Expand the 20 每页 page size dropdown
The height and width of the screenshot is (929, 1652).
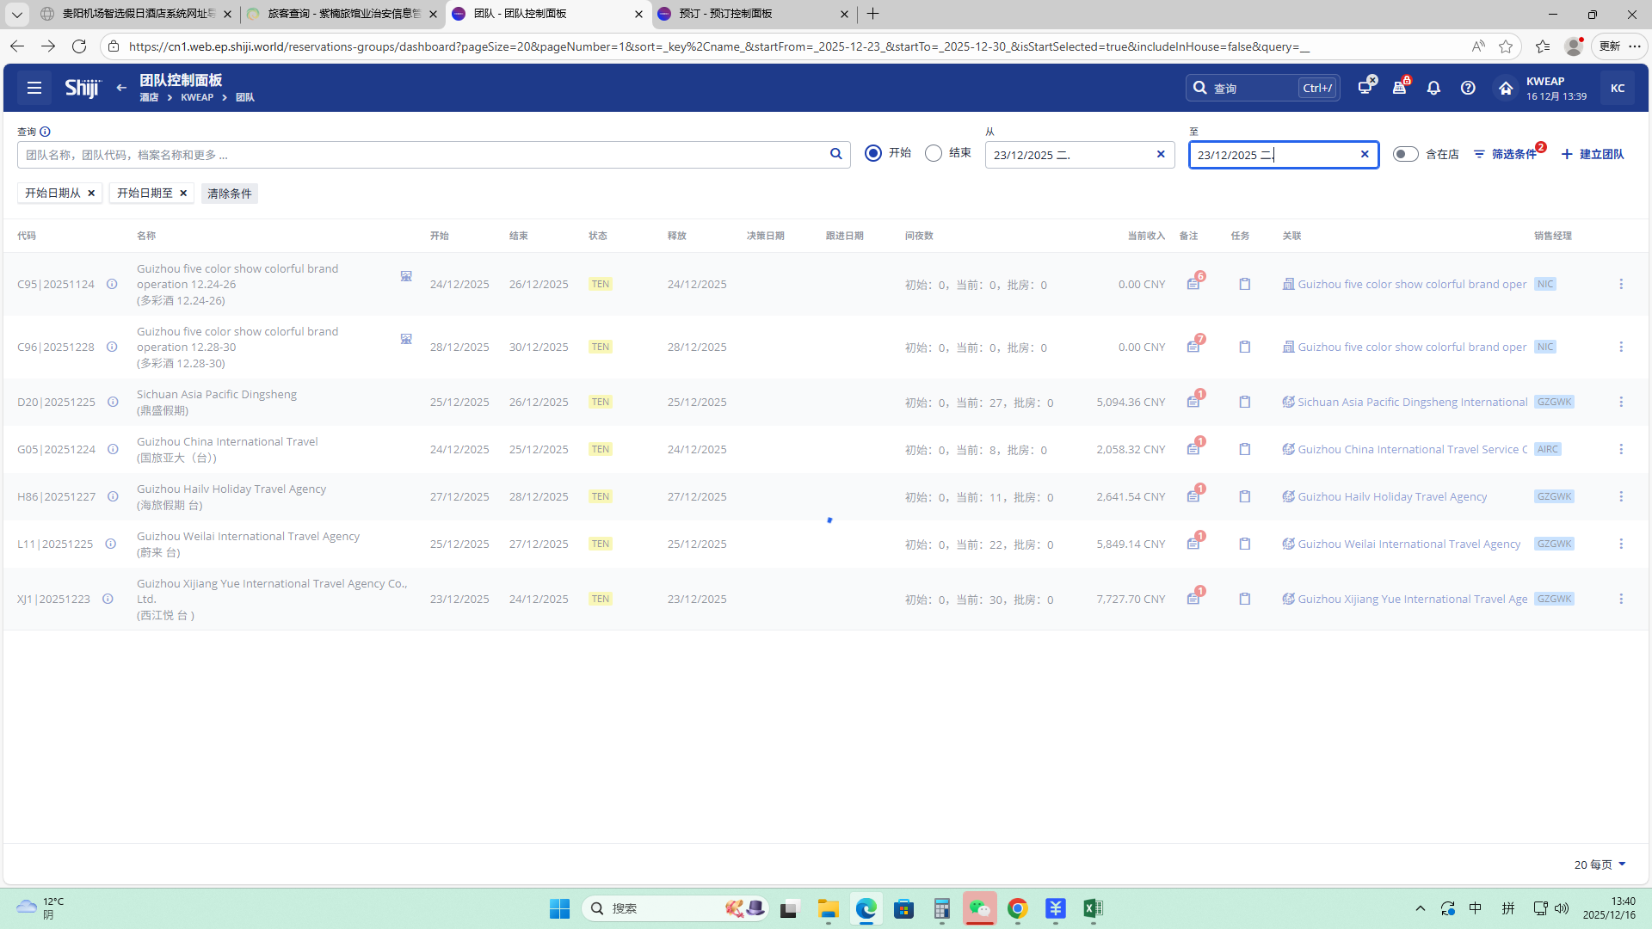pyautogui.click(x=1600, y=864)
